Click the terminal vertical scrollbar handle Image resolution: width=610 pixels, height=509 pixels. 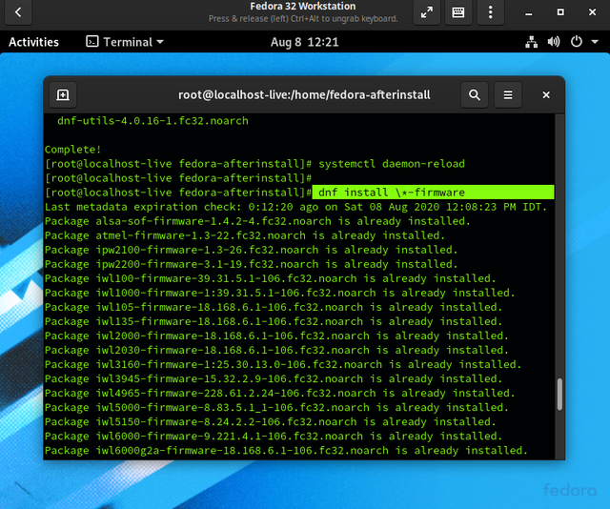(x=559, y=394)
